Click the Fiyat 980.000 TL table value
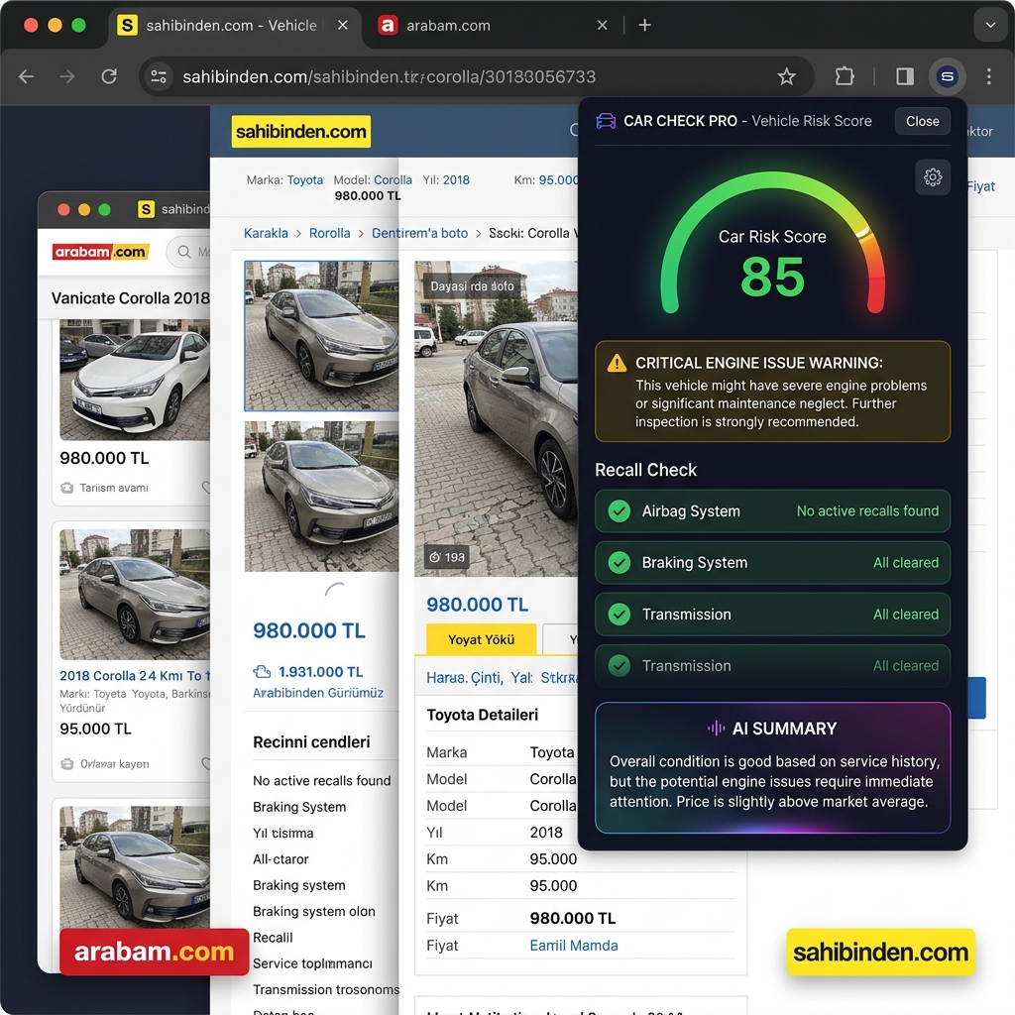Image resolution: width=1015 pixels, height=1015 pixels. click(x=573, y=918)
